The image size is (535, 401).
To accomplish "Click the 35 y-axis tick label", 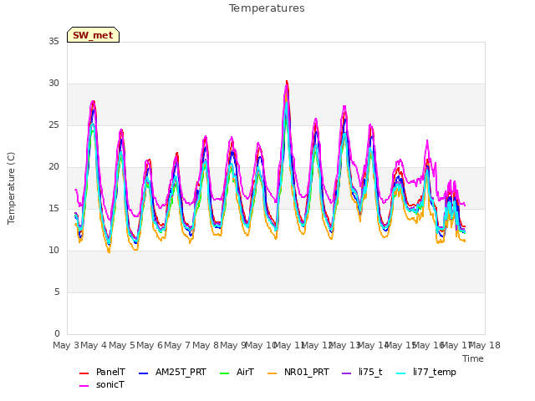I will (x=53, y=41).
